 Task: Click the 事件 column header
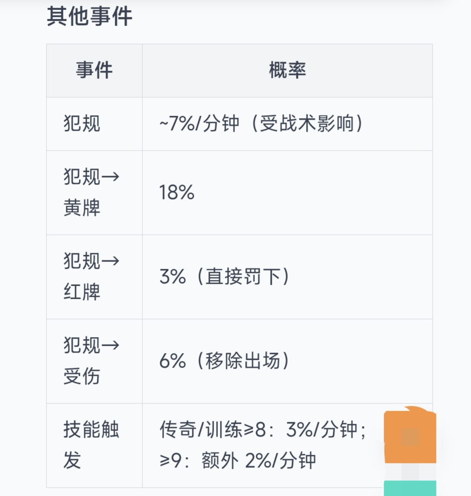[94, 71]
